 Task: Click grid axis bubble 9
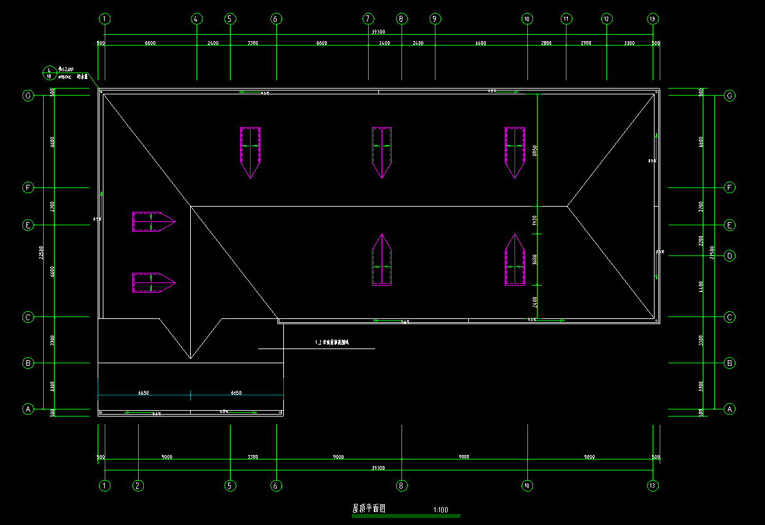click(435, 19)
